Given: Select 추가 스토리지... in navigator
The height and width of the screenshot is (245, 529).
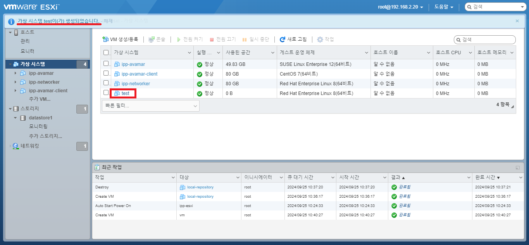Looking at the screenshot, I should tap(45, 136).
